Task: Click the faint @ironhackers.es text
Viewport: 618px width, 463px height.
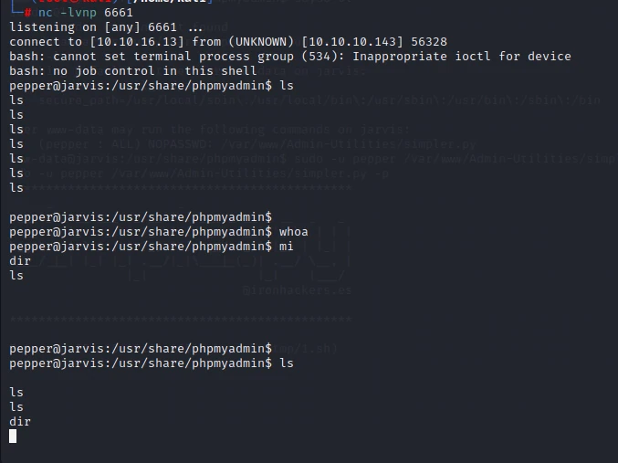Action: [298, 290]
